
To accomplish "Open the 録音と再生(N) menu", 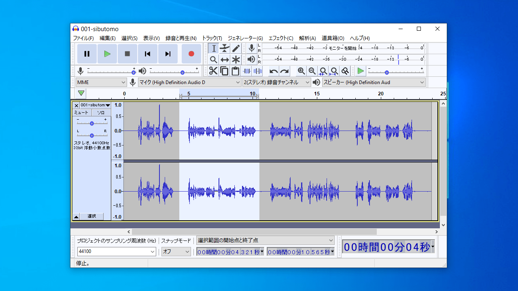I will pos(181,38).
